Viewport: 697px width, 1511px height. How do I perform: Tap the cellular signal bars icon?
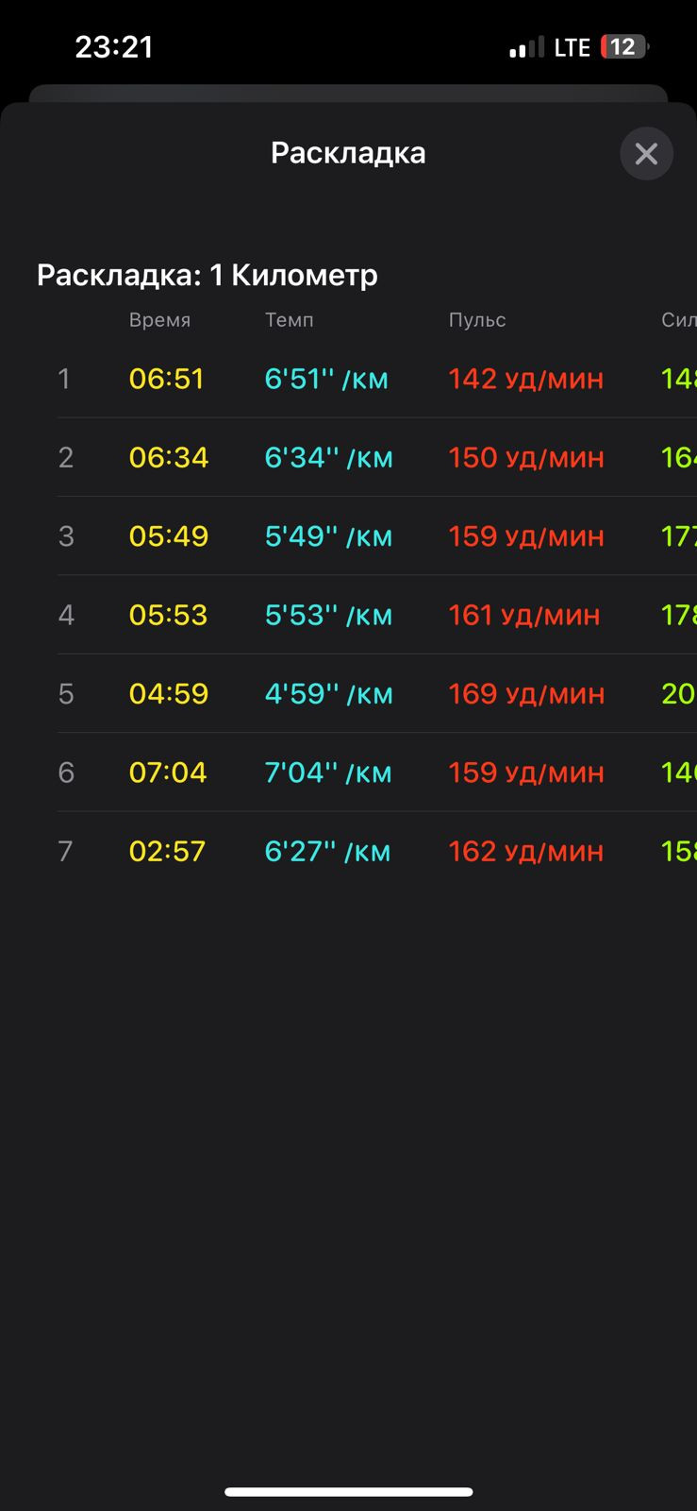pyautogui.click(x=526, y=47)
